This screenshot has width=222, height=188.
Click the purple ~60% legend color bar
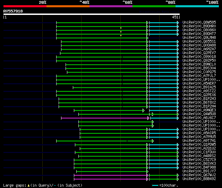point(111,6)
